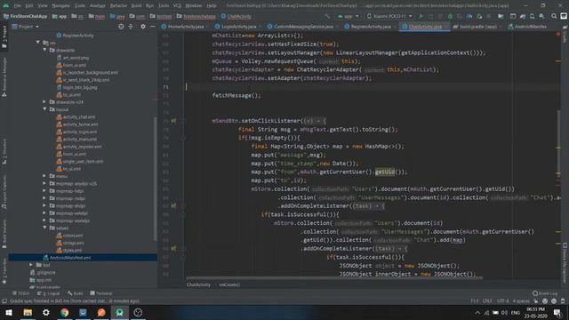Screen dimensions: 569x320
Task: Collapse the drawable folder
Action: (45, 50)
